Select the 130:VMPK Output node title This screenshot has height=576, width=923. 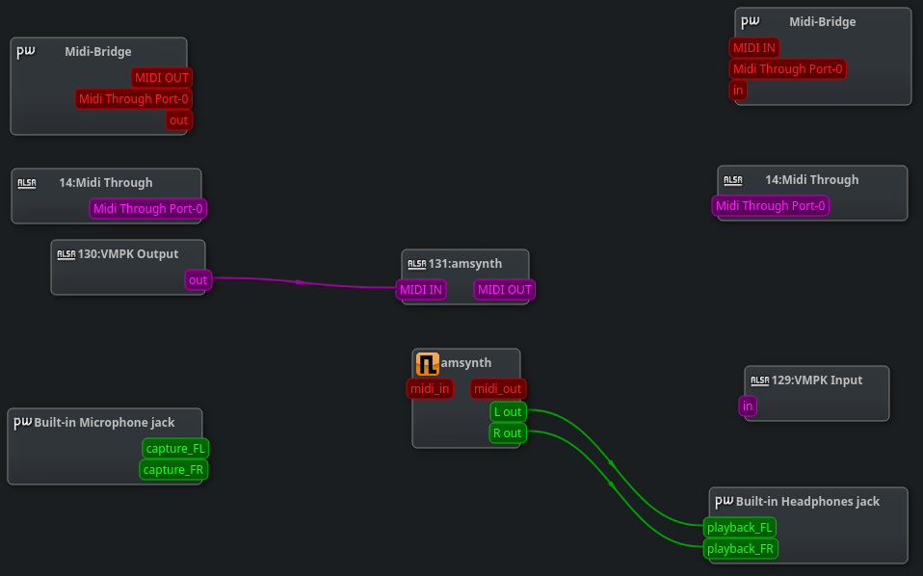[x=128, y=254]
